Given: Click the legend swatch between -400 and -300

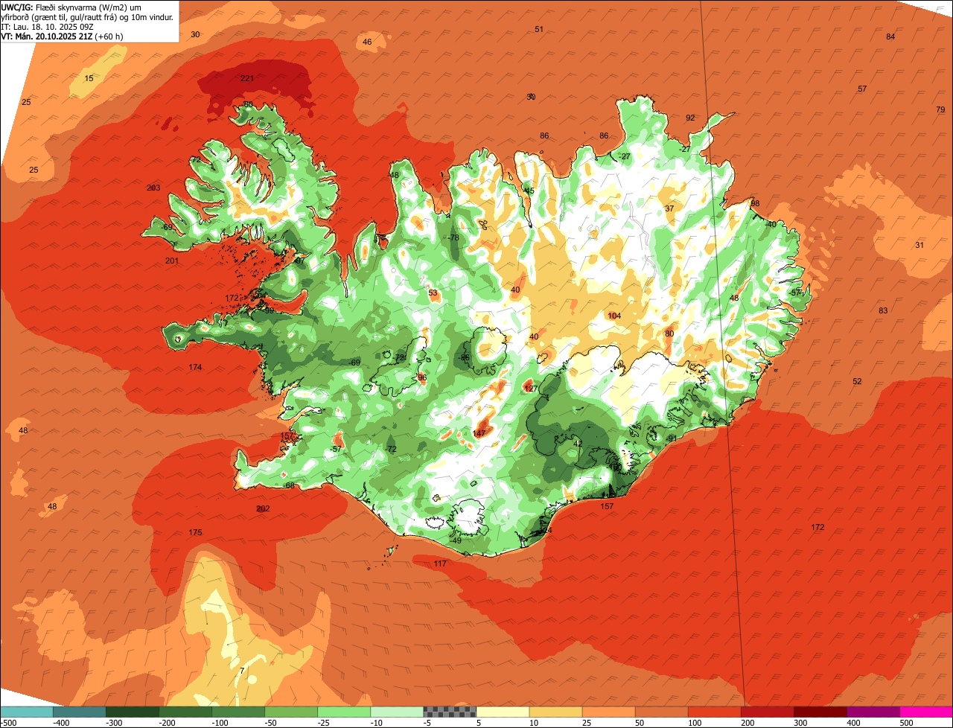Looking at the screenshot, I should [x=80, y=712].
